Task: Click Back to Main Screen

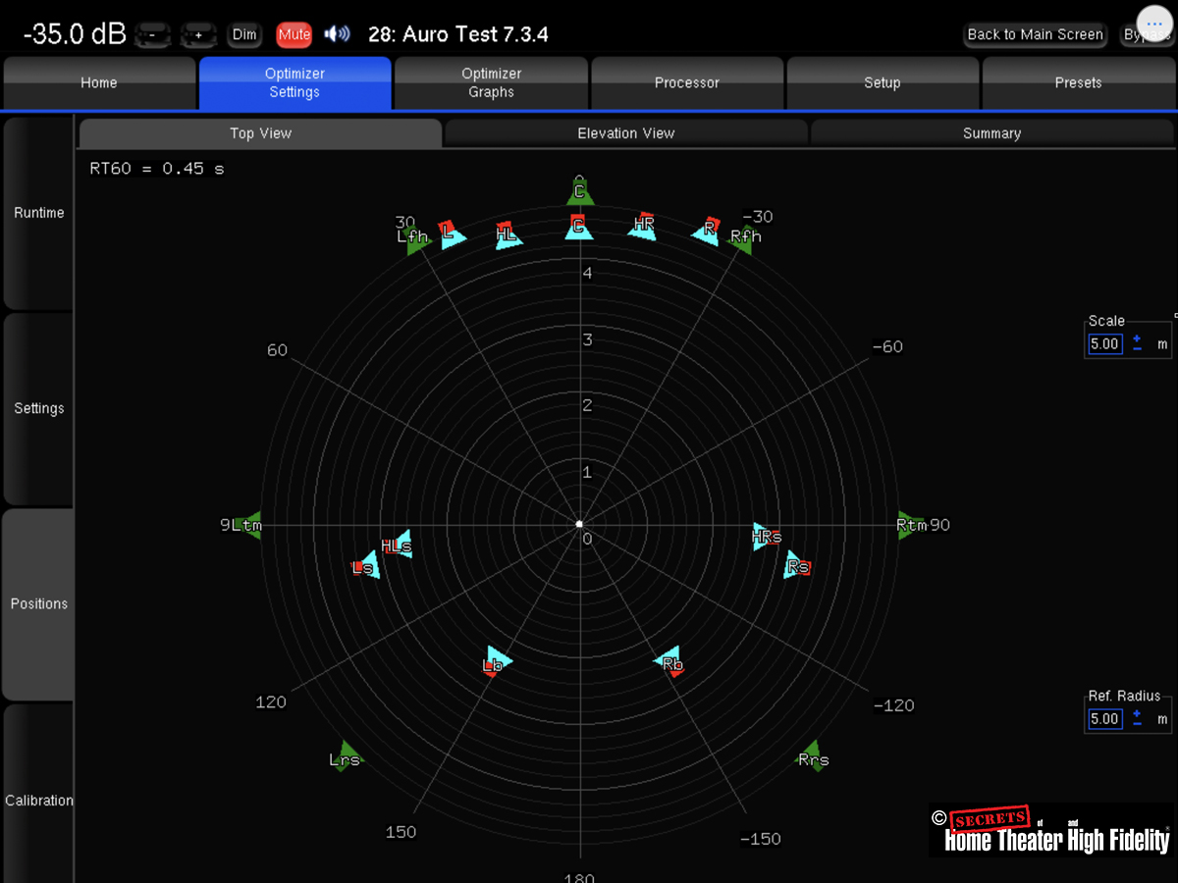Action: coord(1035,34)
